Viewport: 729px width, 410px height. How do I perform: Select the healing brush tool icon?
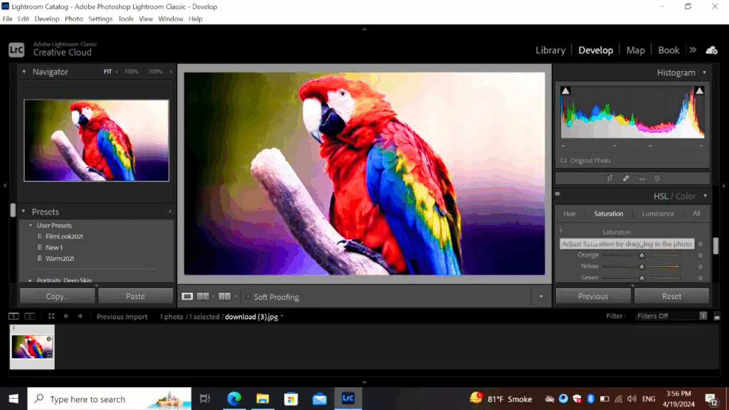626,179
